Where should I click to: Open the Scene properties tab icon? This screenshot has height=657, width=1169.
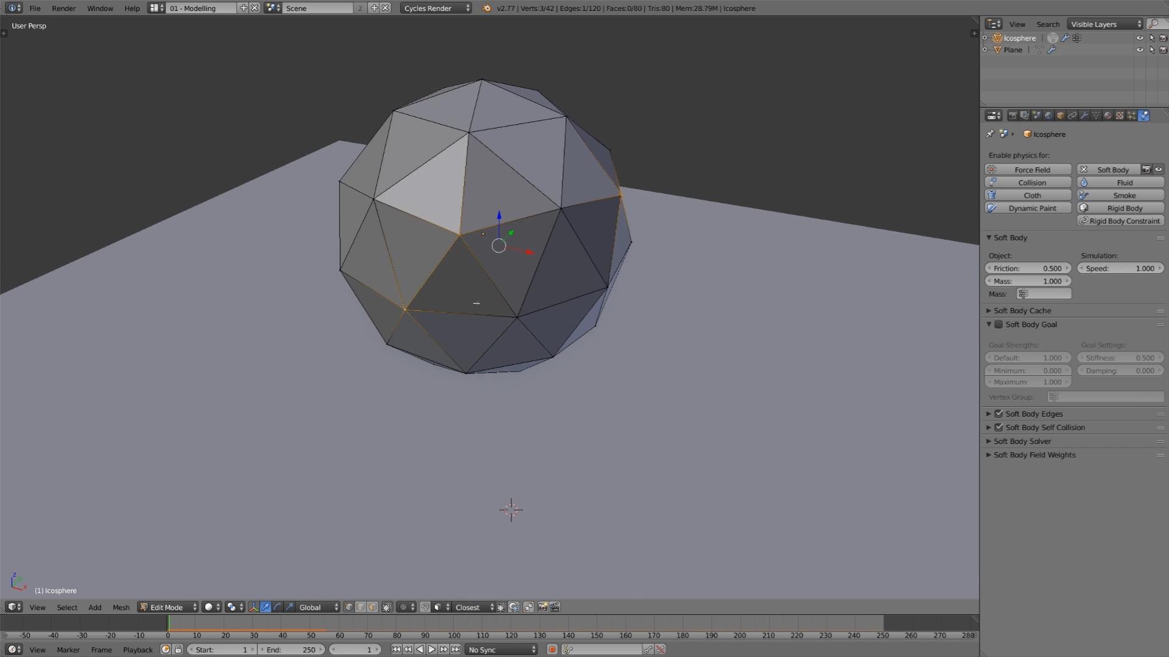click(1036, 116)
